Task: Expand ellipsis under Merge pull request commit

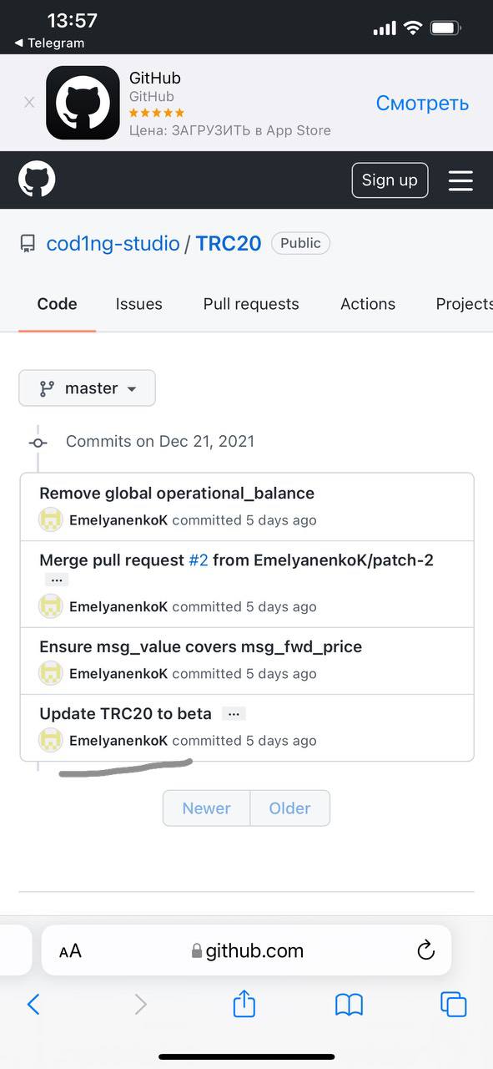Action: tap(57, 580)
